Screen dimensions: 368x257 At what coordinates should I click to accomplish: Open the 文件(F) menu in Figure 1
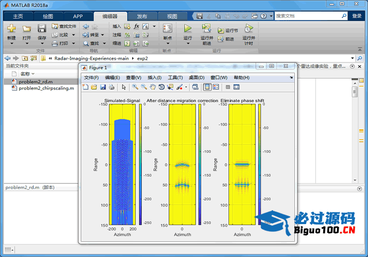point(91,78)
